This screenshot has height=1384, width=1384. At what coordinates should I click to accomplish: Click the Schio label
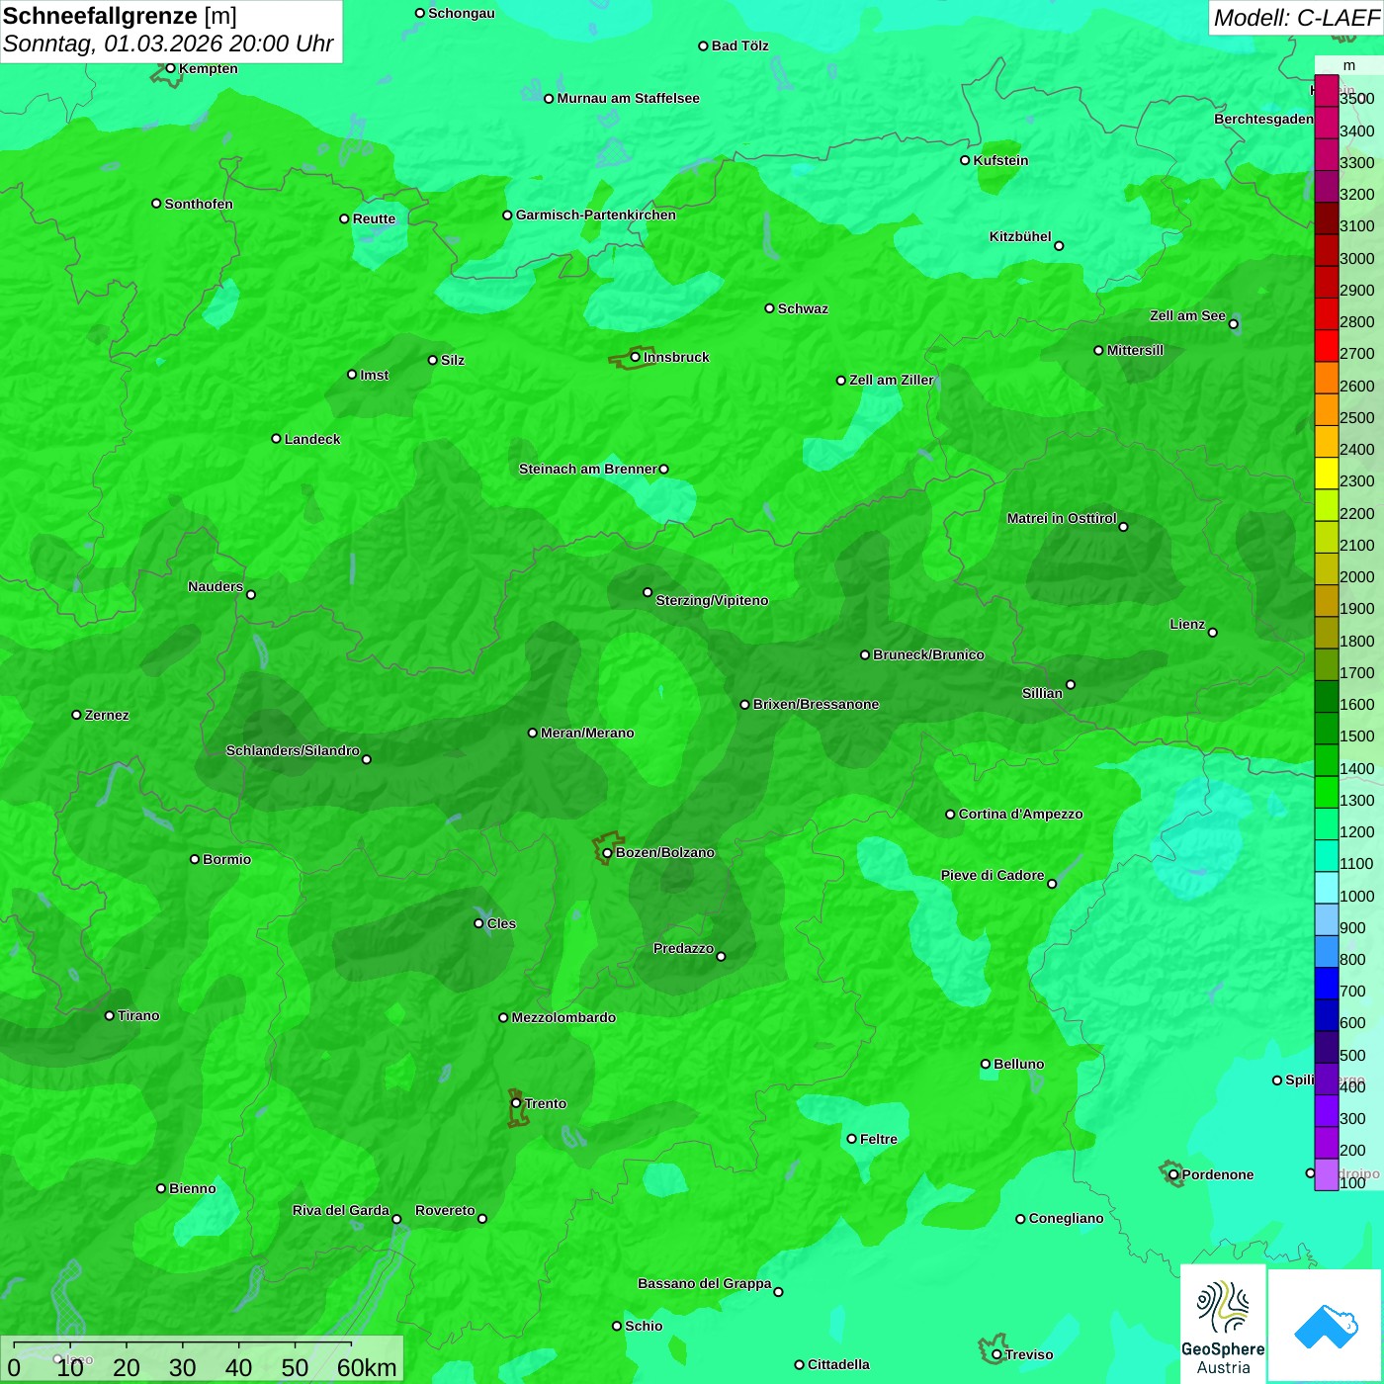pos(644,1326)
